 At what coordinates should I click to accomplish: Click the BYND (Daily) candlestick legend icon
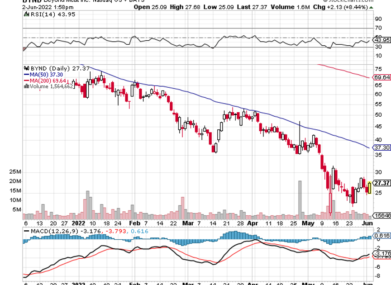(x=26, y=68)
